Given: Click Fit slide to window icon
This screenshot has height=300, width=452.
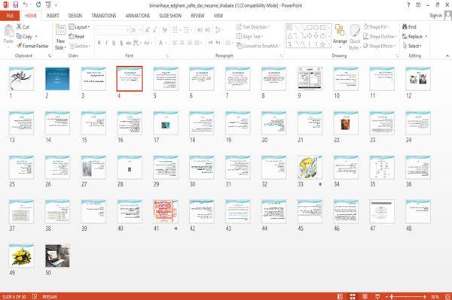Looking at the screenshot, I should coord(447,296).
